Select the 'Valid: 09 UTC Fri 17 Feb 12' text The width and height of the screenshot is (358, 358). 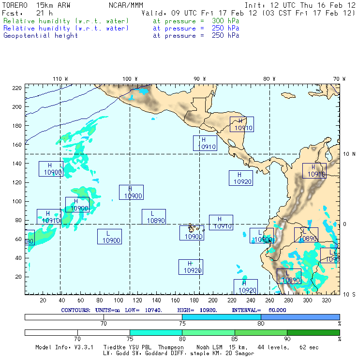click(199, 13)
